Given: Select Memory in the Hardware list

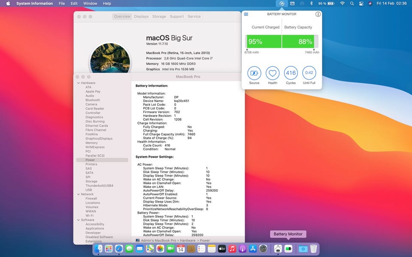Looking at the screenshot, I should pyautogui.click(x=91, y=143).
